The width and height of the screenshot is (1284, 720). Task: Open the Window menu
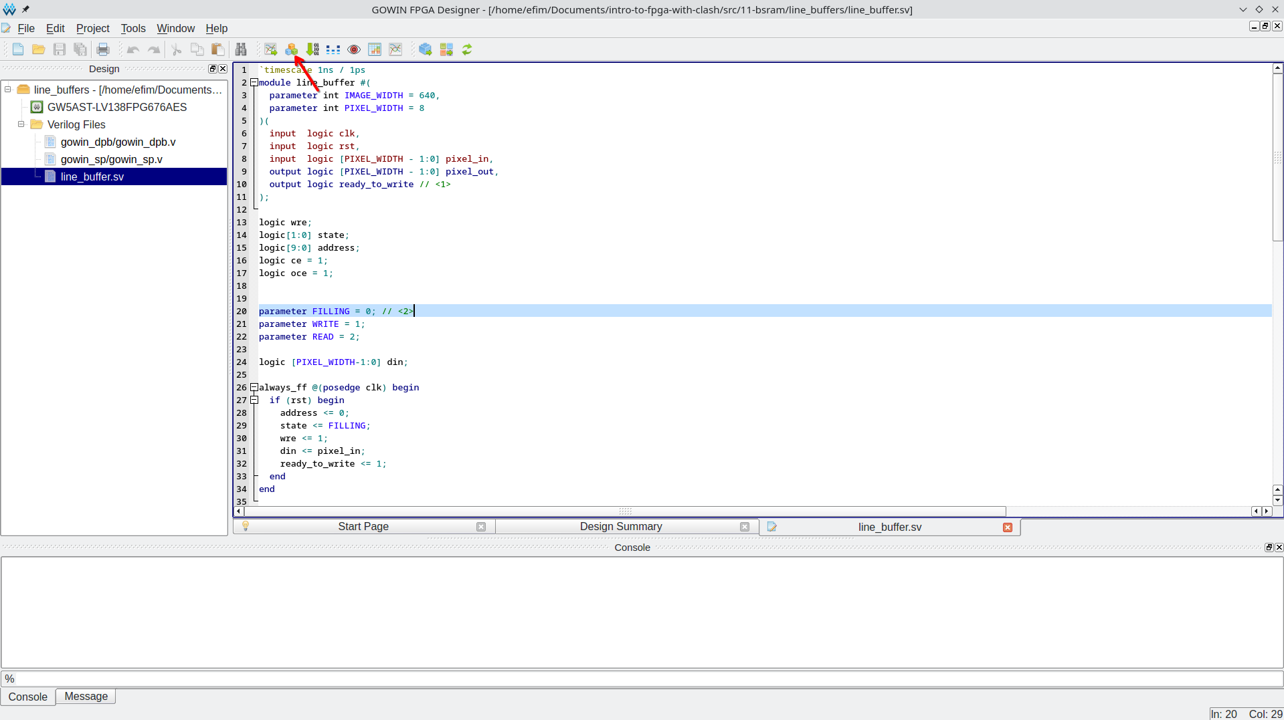click(176, 28)
